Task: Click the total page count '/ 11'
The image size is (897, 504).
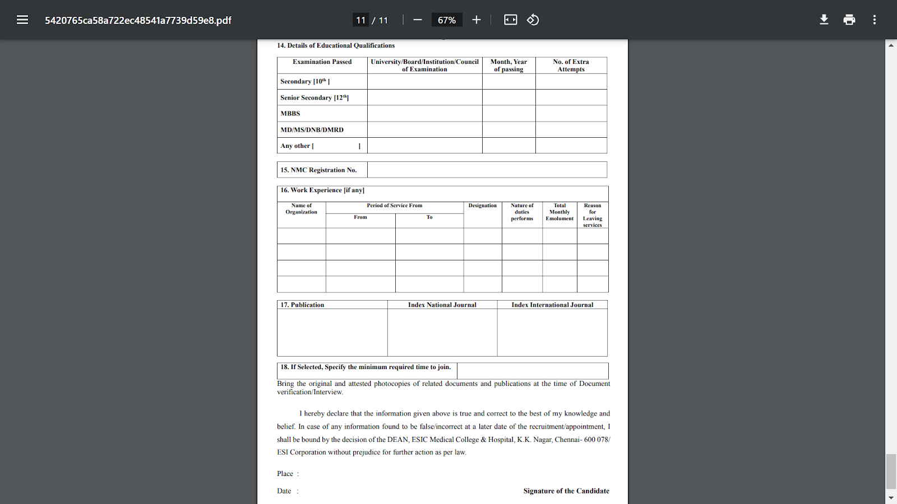Action: [x=380, y=20]
